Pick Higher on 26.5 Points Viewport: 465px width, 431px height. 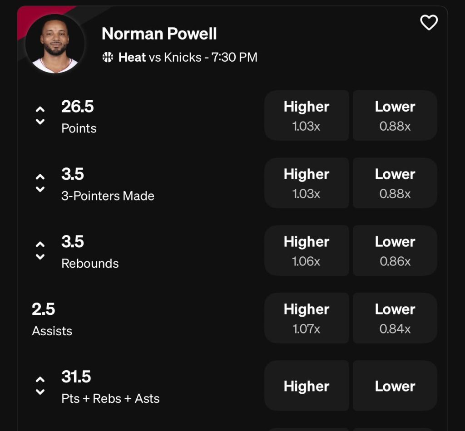(307, 115)
